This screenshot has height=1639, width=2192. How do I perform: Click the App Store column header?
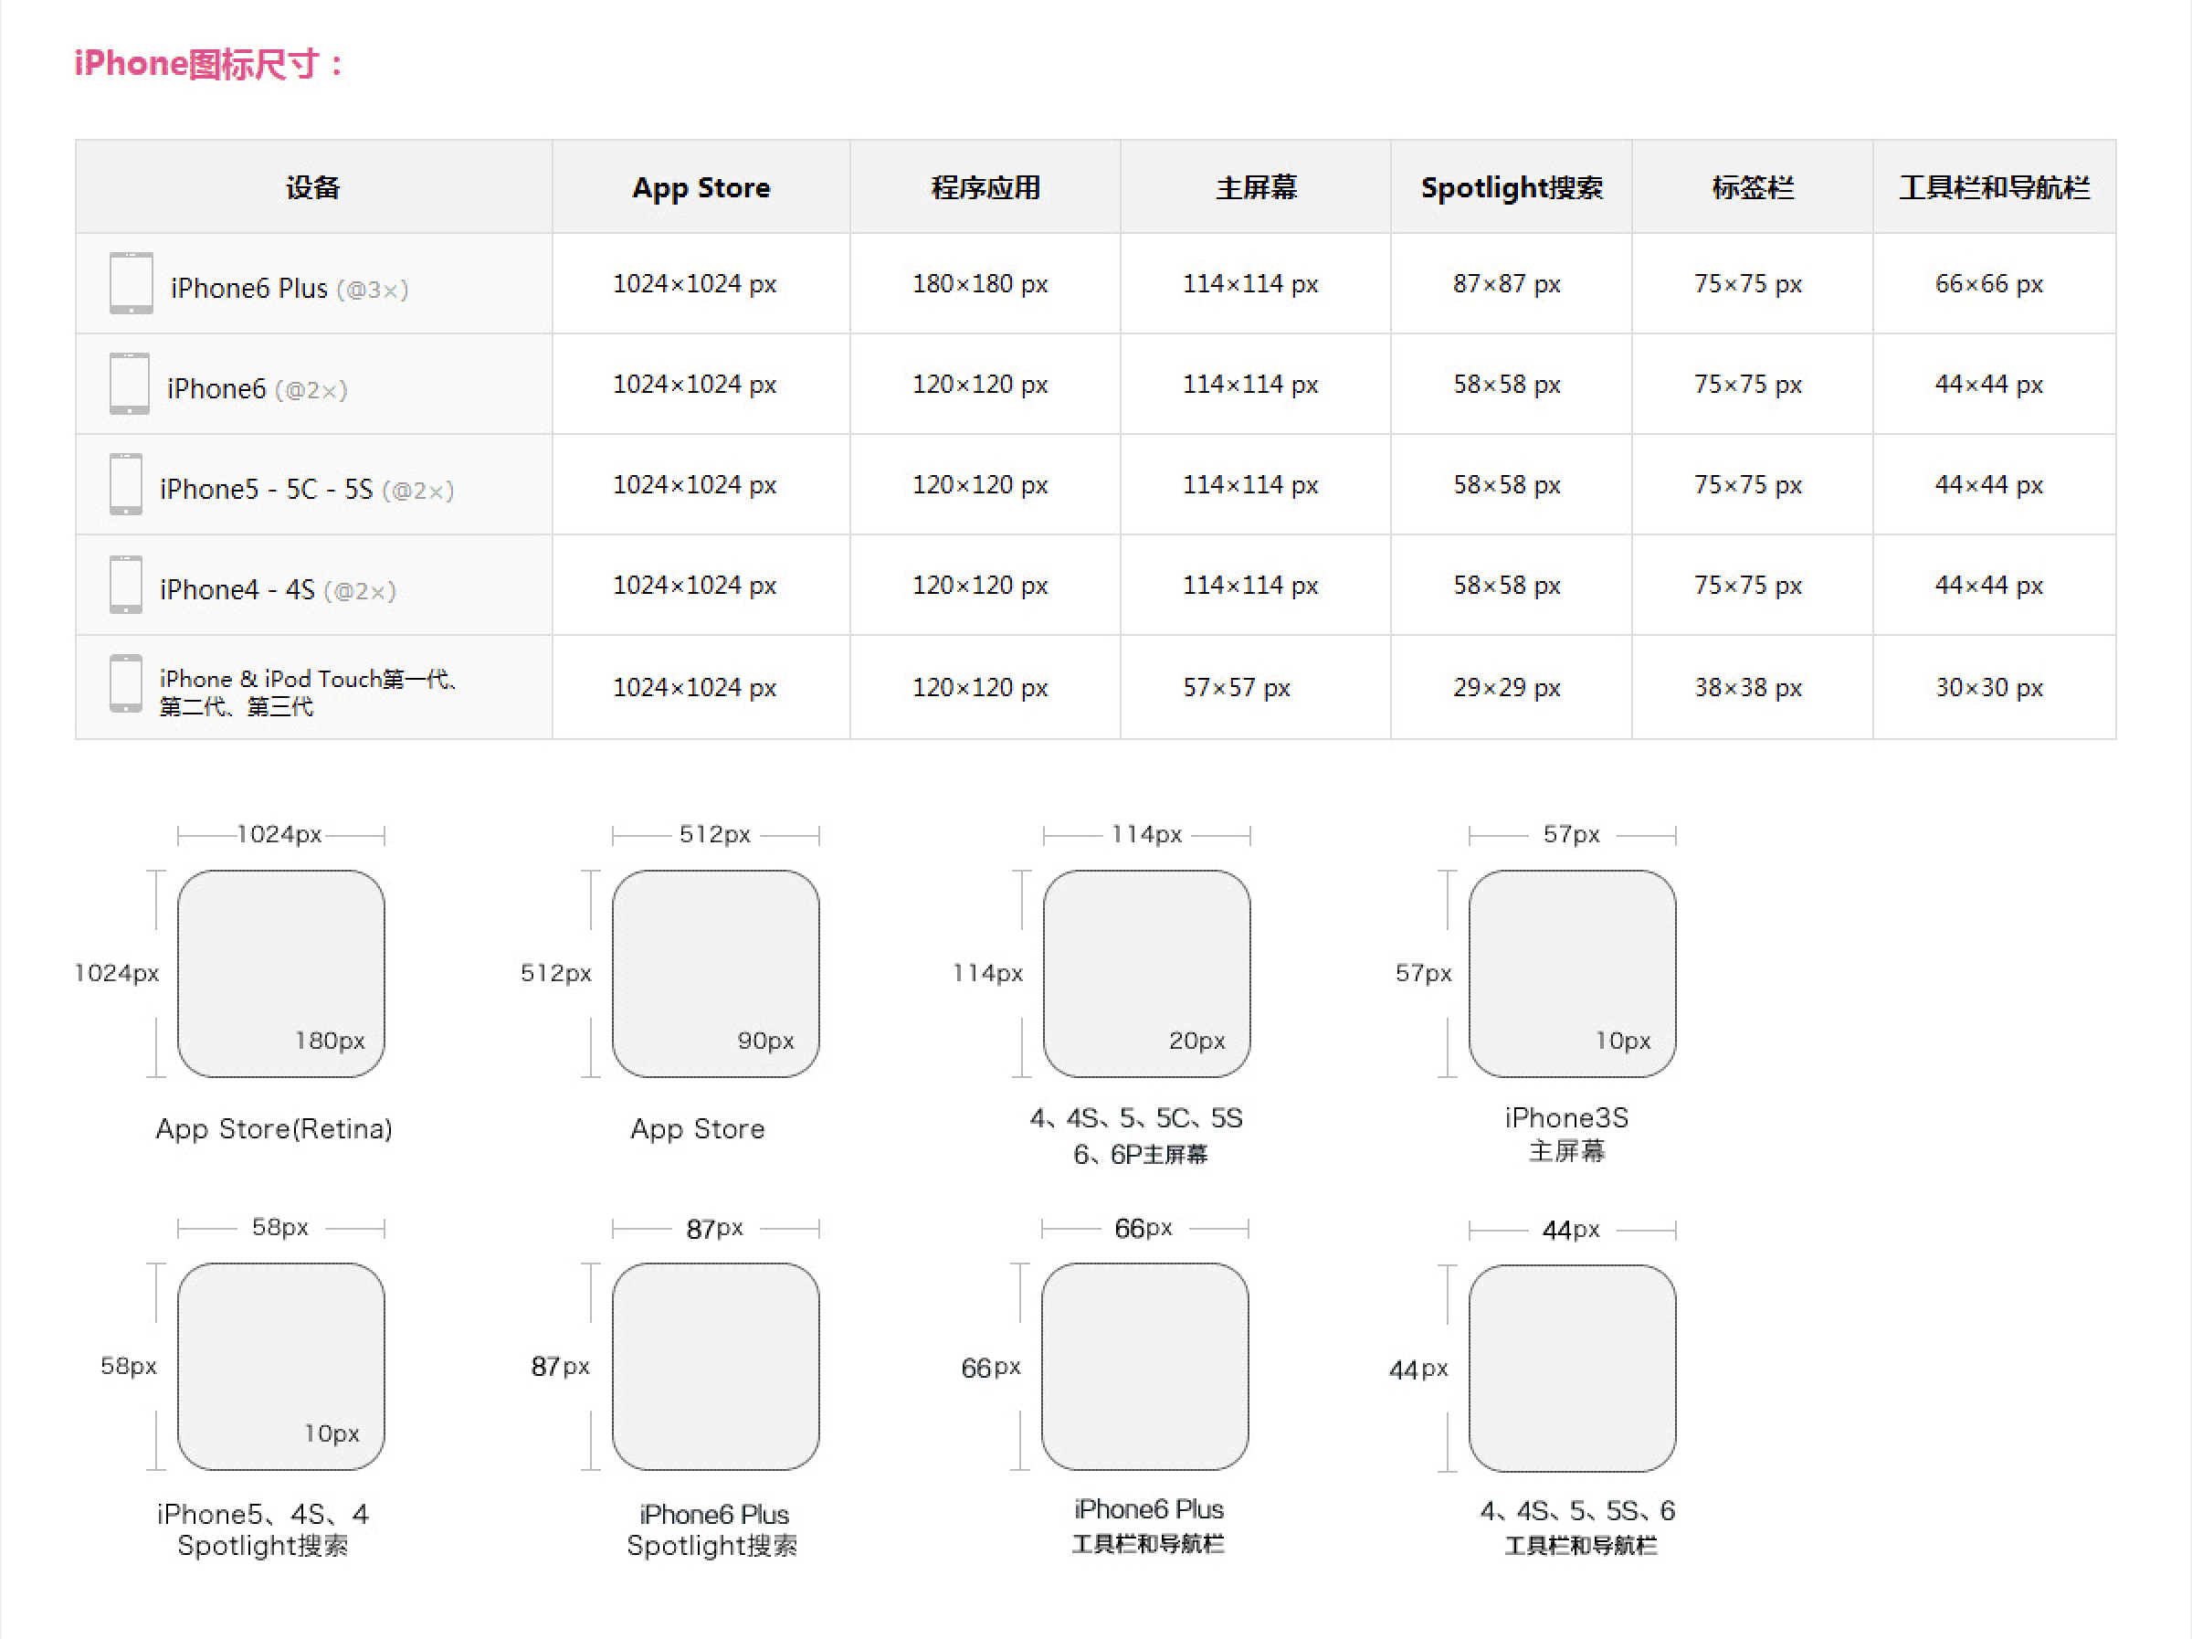[701, 187]
